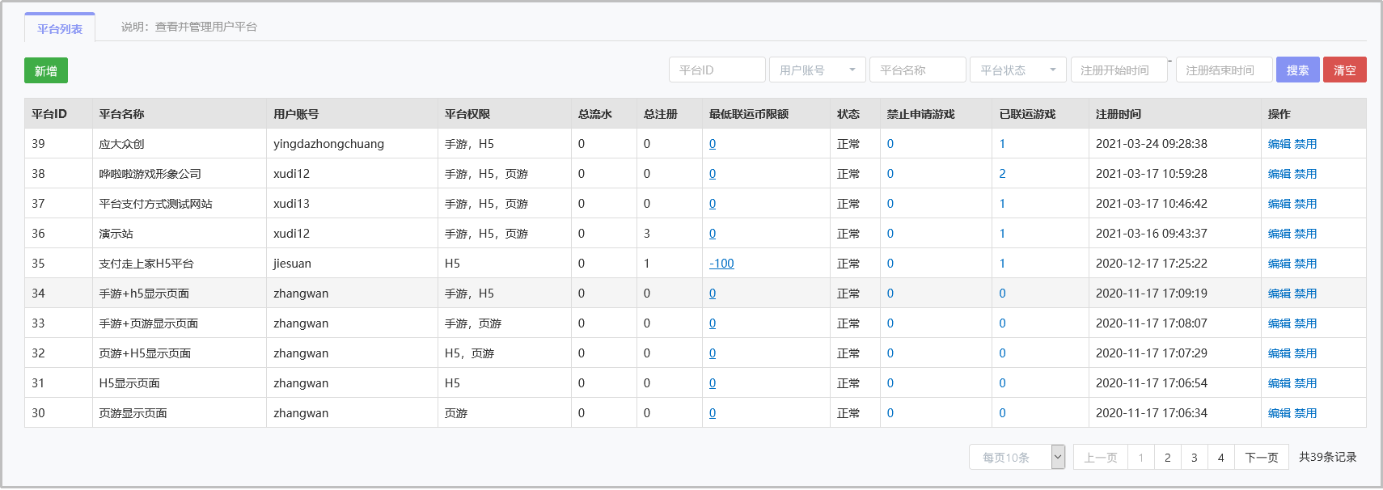Disable platform 32 with 禁用
The width and height of the screenshot is (1383, 490).
[x=1305, y=353]
